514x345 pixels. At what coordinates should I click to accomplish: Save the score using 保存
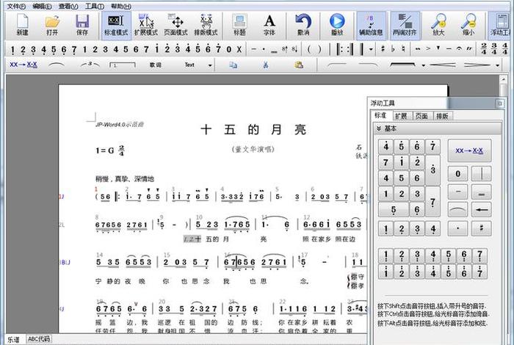(x=82, y=25)
